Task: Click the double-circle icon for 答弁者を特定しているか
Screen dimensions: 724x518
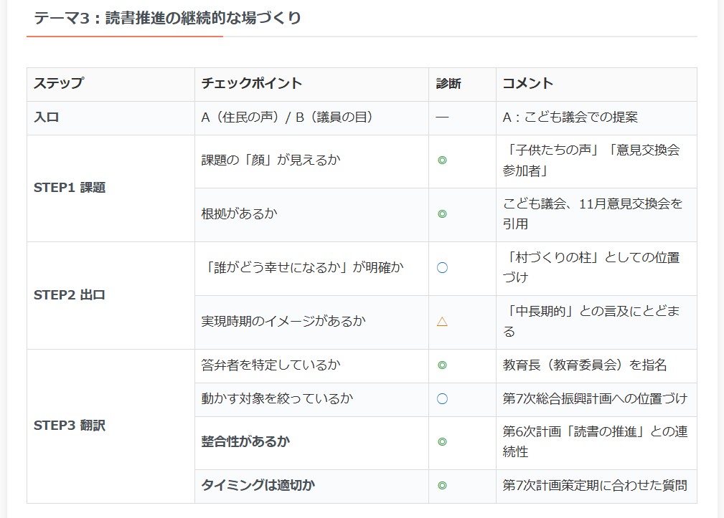Action: click(442, 365)
